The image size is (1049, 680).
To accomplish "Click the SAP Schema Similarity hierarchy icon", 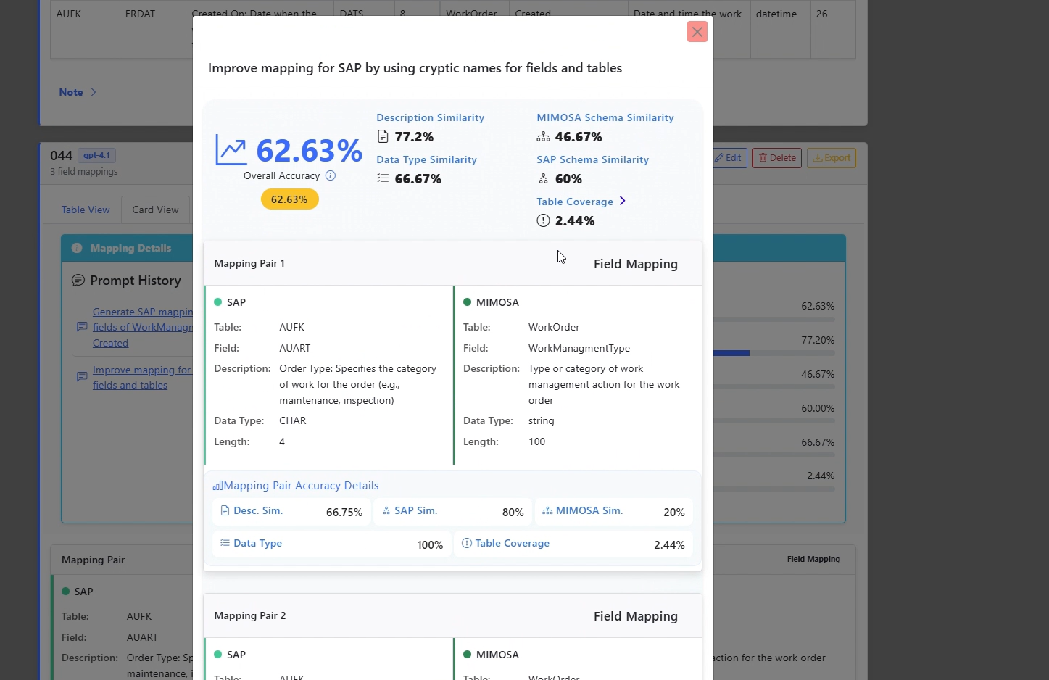I will [543, 179].
